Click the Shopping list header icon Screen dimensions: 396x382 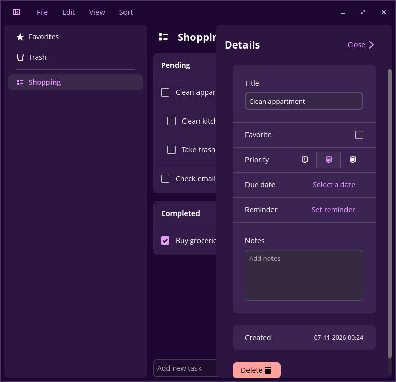click(163, 37)
